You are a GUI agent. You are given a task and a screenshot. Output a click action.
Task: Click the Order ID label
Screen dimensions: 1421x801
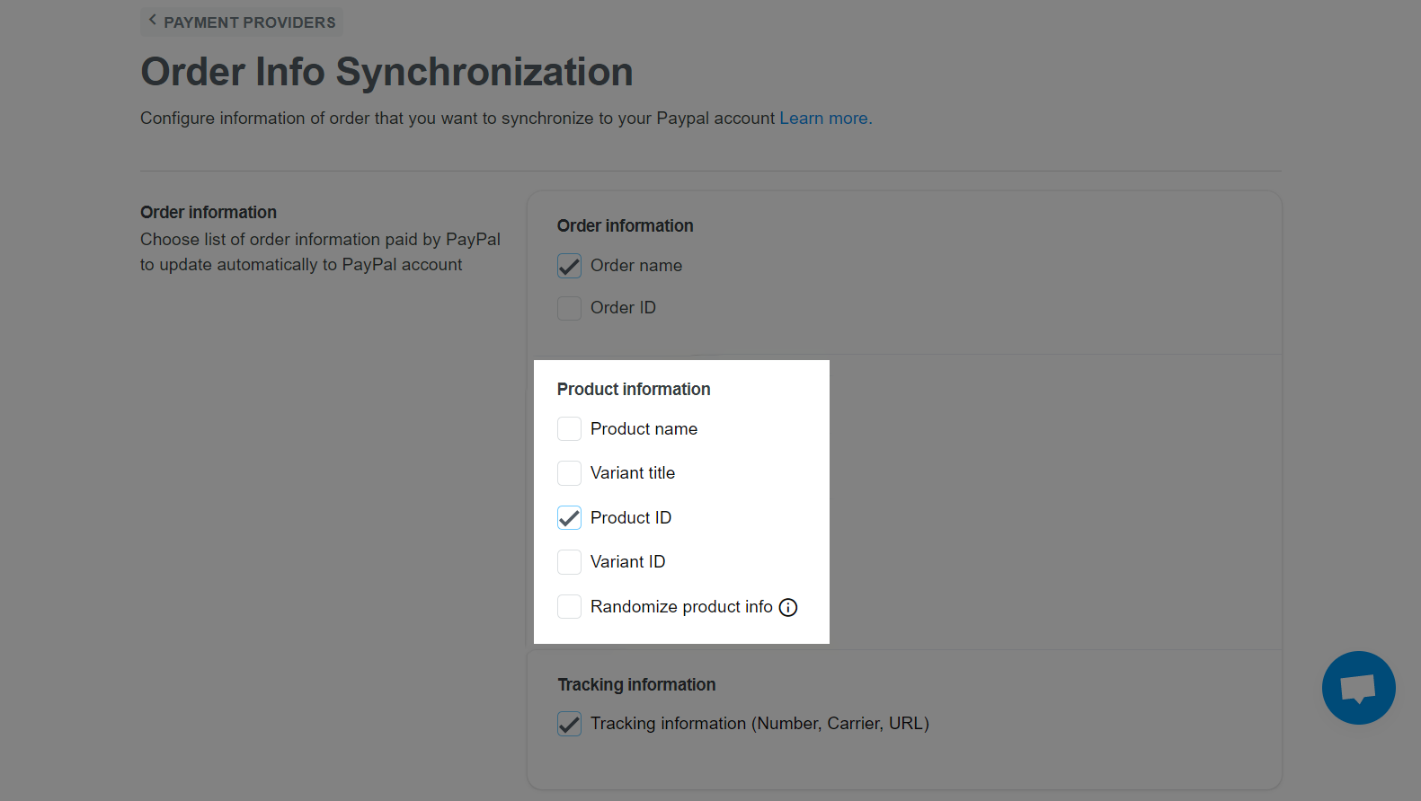623,308
